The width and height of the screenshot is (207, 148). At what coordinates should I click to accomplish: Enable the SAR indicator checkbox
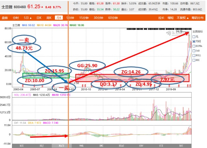point(194,51)
